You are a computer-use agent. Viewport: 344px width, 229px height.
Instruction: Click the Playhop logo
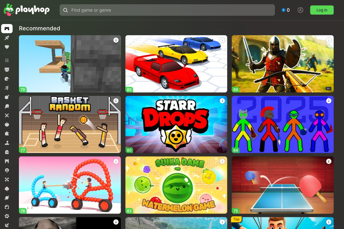click(27, 10)
